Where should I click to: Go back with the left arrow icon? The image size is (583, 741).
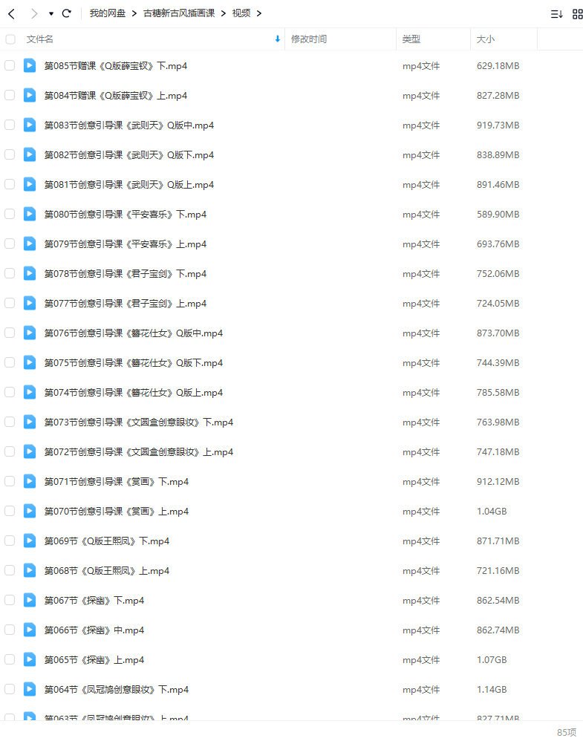click(x=12, y=13)
